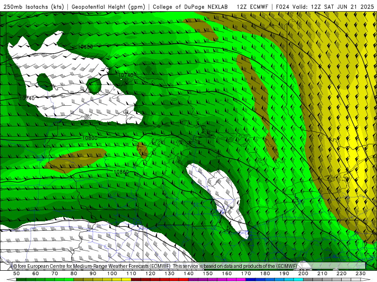Select the brightest yellow swatch before dark red
The width and height of the screenshot is (377, 282).
pyautogui.click(x=126, y=280)
